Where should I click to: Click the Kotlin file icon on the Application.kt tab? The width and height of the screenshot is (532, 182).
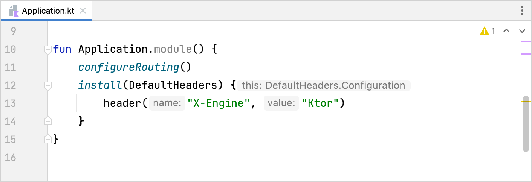pyautogui.click(x=14, y=11)
